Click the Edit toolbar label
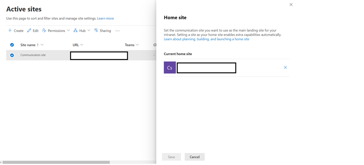The width and height of the screenshot is (364, 165). tap(36, 31)
